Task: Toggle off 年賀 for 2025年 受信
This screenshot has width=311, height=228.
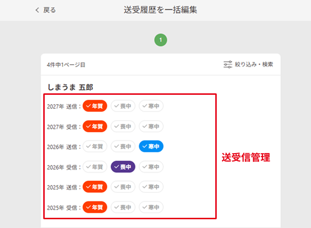Action: 95,207
